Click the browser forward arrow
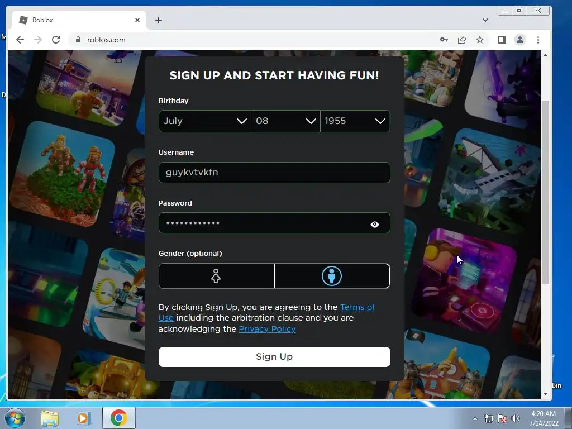This screenshot has height=429, width=572. pyautogui.click(x=38, y=40)
